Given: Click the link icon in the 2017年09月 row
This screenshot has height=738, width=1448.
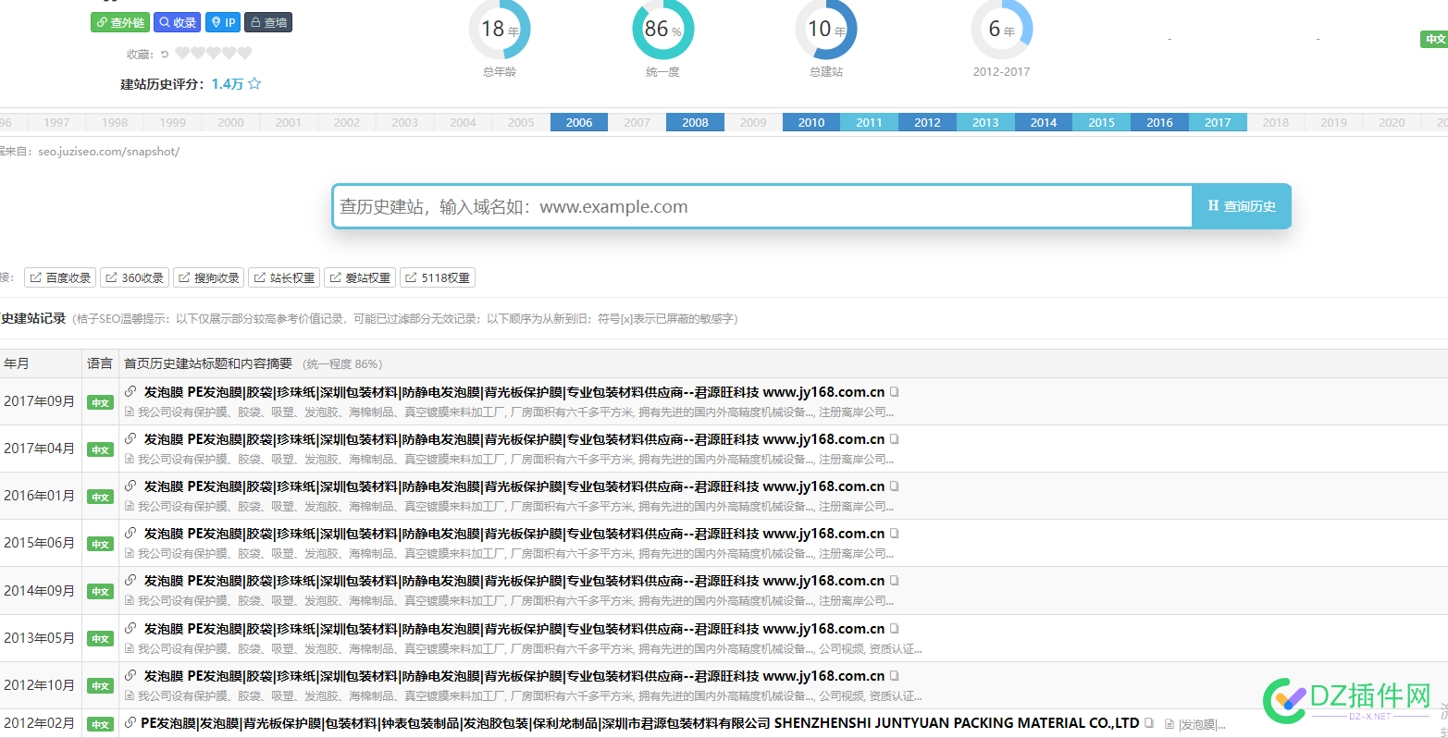Looking at the screenshot, I should tap(130, 391).
